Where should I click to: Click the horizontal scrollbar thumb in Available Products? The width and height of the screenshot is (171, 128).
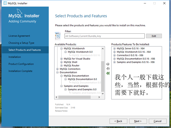pyautogui.click(x=75, y=97)
